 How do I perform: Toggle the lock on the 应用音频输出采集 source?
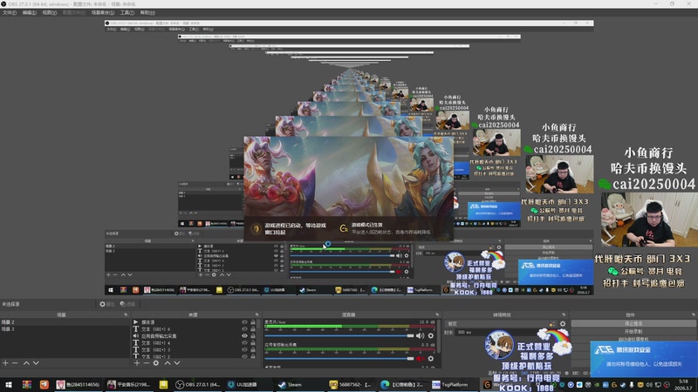point(253,336)
